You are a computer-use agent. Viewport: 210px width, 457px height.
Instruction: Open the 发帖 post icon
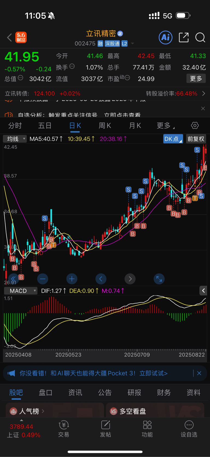coord(105,429)
